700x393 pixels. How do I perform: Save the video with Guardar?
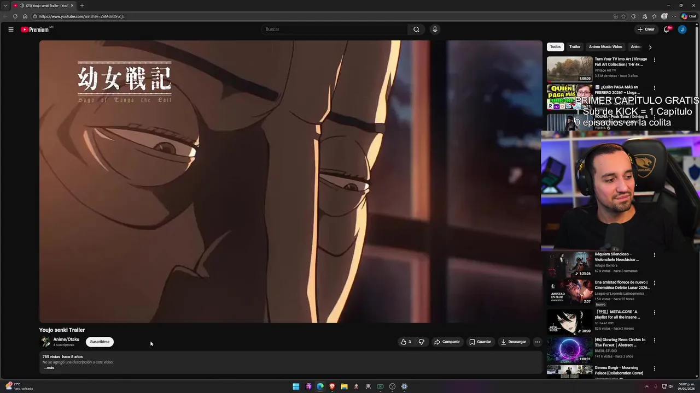click(x=480, y=342)
